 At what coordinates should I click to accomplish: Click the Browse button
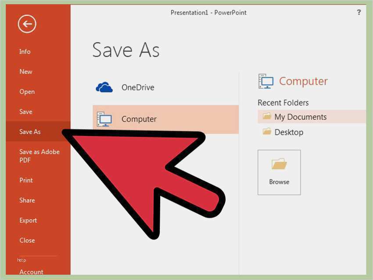[x=279, y=172]
